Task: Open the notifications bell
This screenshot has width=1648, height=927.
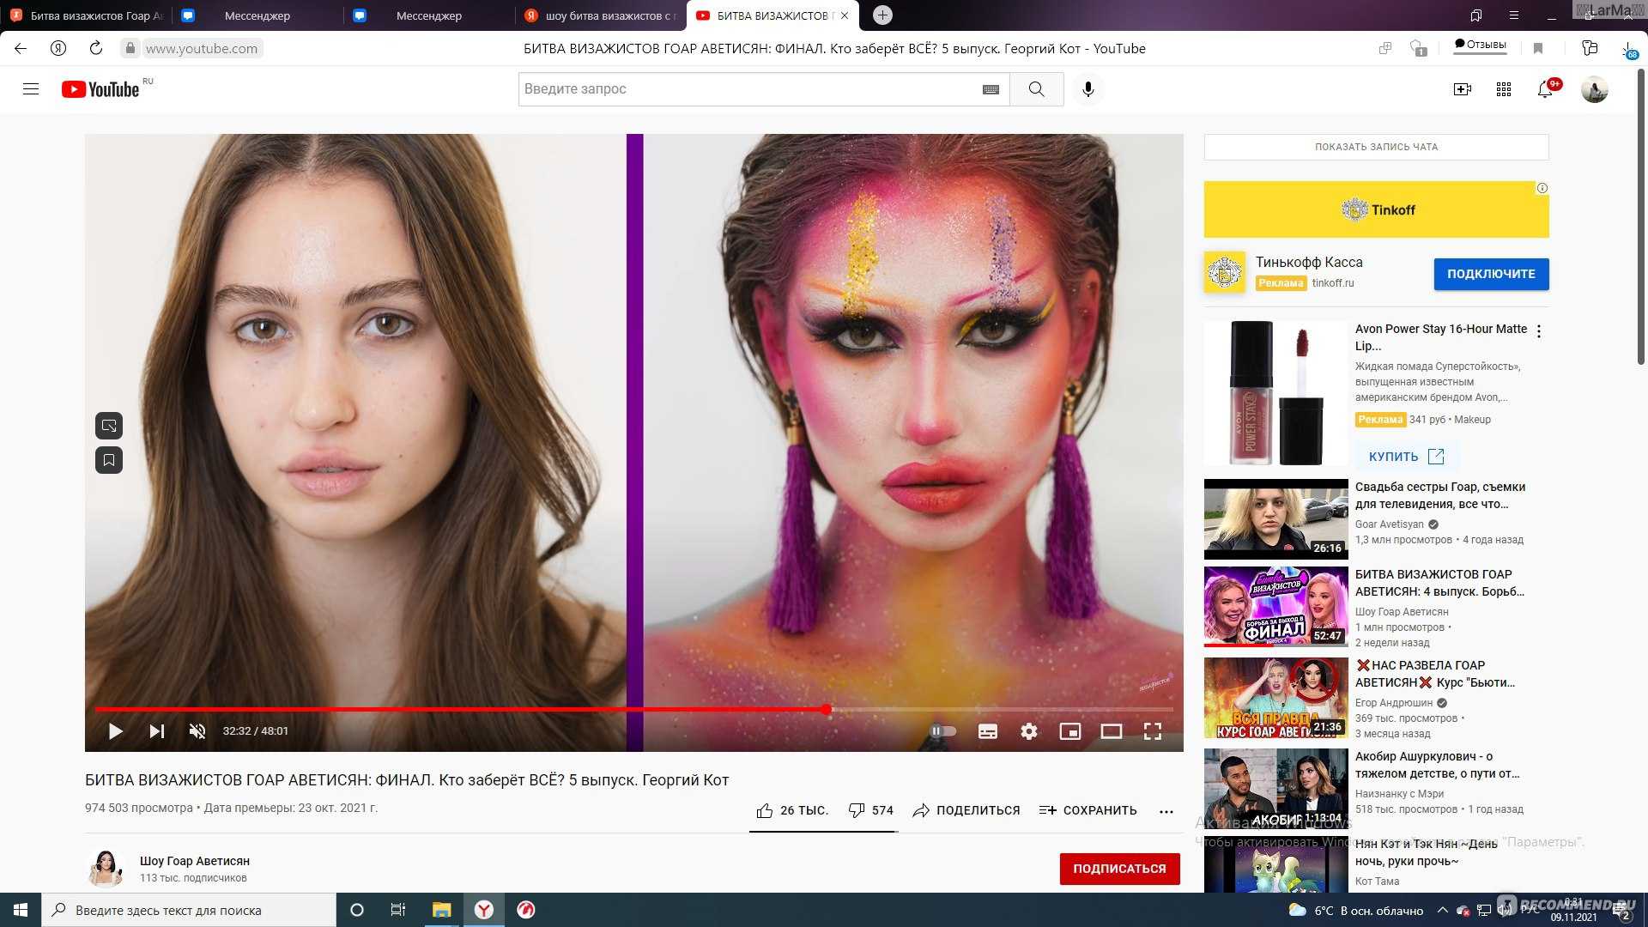Action: 1545,89
